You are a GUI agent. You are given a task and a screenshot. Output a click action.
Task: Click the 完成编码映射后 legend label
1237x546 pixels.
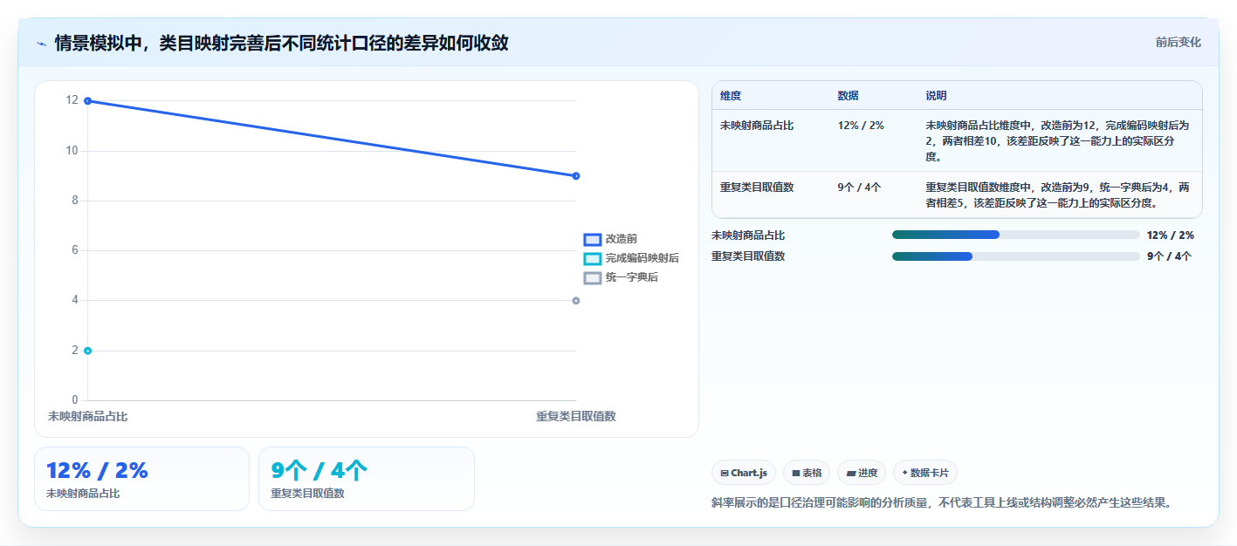(x=643, y=258)
